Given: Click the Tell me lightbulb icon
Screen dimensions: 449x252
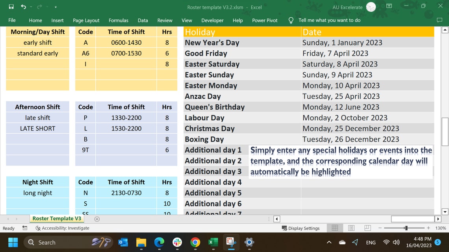Looking at the screenshot, I should pyautogui.click(x=290, y=20).
